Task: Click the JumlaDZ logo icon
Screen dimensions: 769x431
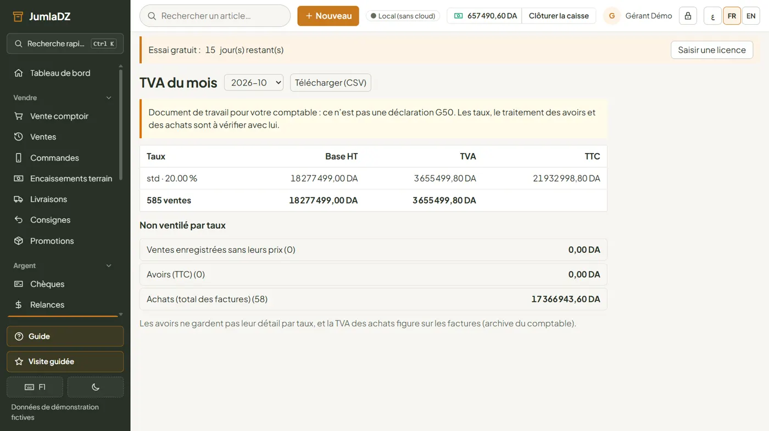Action: tap(18, 16)
